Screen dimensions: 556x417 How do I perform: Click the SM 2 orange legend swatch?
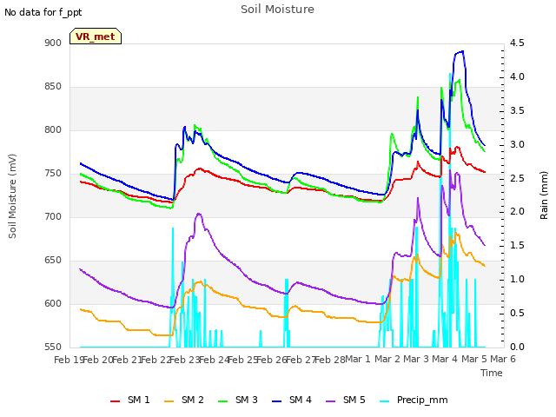[169, 401]
